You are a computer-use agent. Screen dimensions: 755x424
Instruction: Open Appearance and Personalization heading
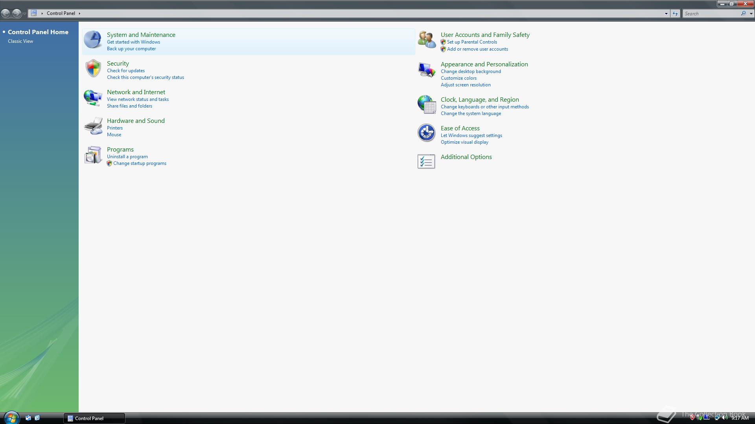(484, 64)
